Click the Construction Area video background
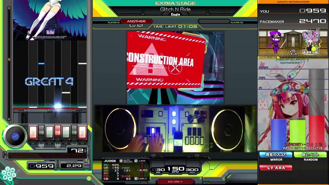The width and height of the screenshot is (329, 185). pos(175,68)
